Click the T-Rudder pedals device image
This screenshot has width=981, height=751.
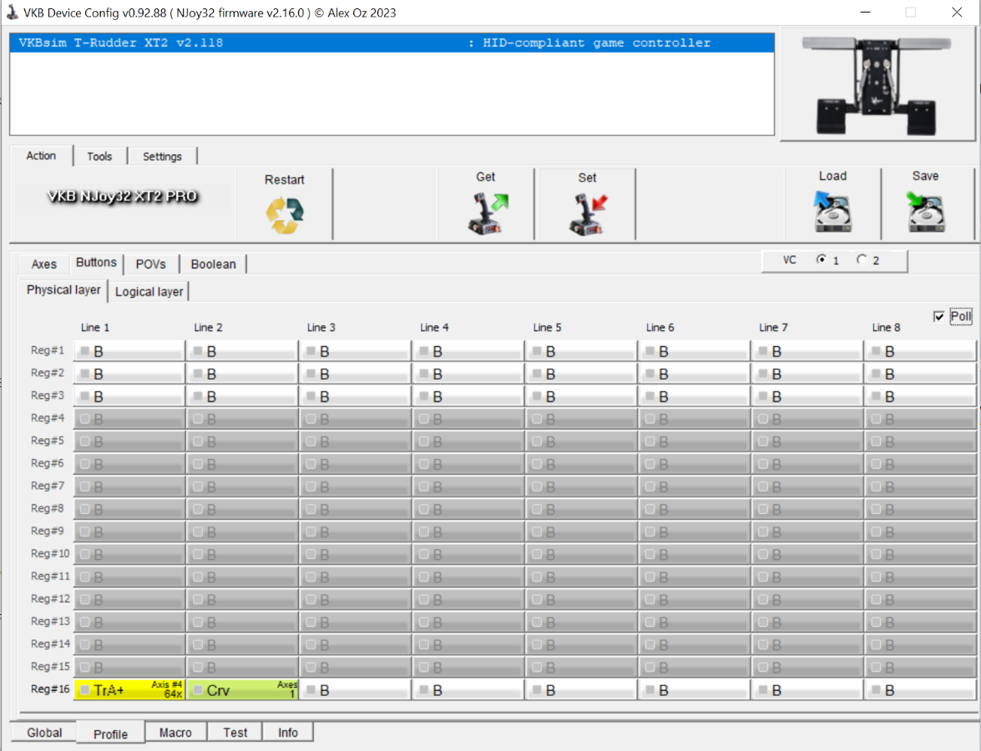[877, 85]
